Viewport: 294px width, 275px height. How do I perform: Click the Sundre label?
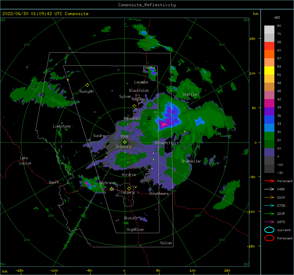[x=99, y=135]
